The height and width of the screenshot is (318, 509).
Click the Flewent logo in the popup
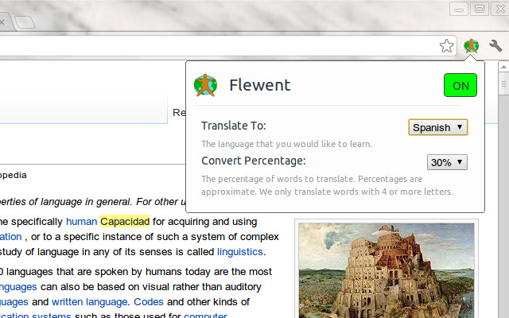205,85
